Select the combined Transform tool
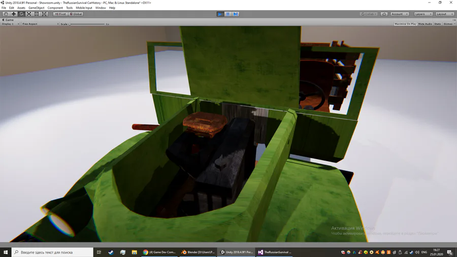Viewport: 457px width, 257px height. click(44, 14)
